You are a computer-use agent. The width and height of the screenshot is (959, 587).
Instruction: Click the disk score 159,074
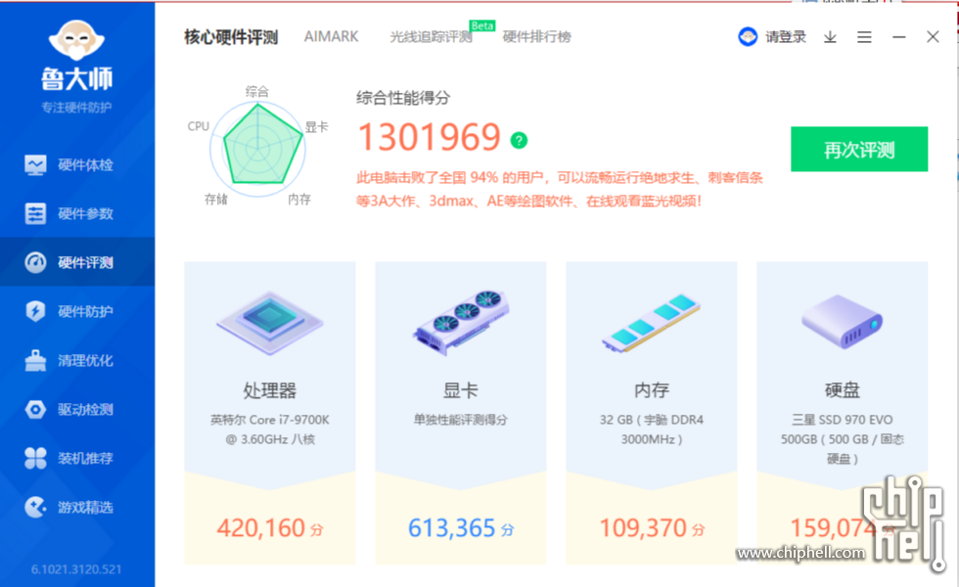835,527
